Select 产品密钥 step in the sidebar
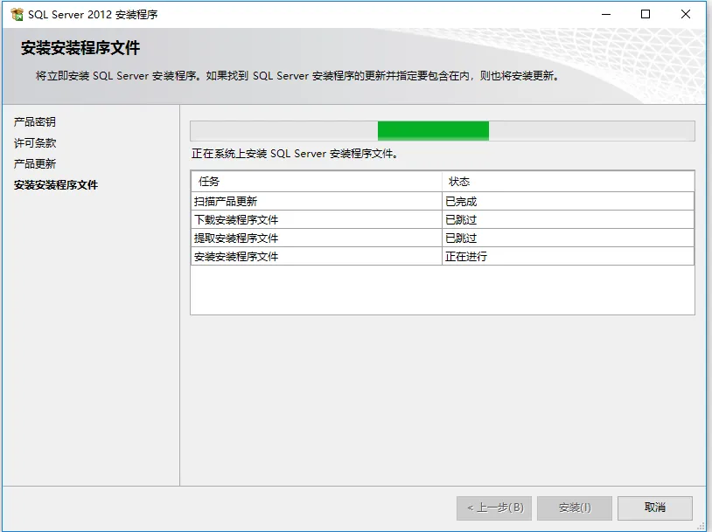Screen dimensions: 712x532 (35, 122)
